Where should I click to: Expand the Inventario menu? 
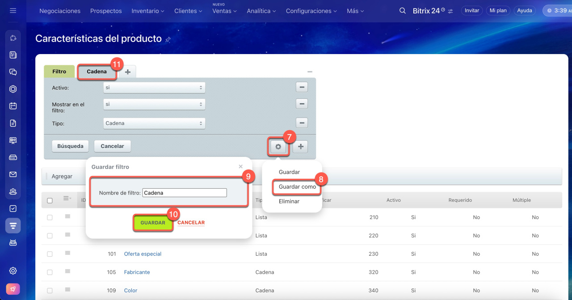click(x=147, y=11)
